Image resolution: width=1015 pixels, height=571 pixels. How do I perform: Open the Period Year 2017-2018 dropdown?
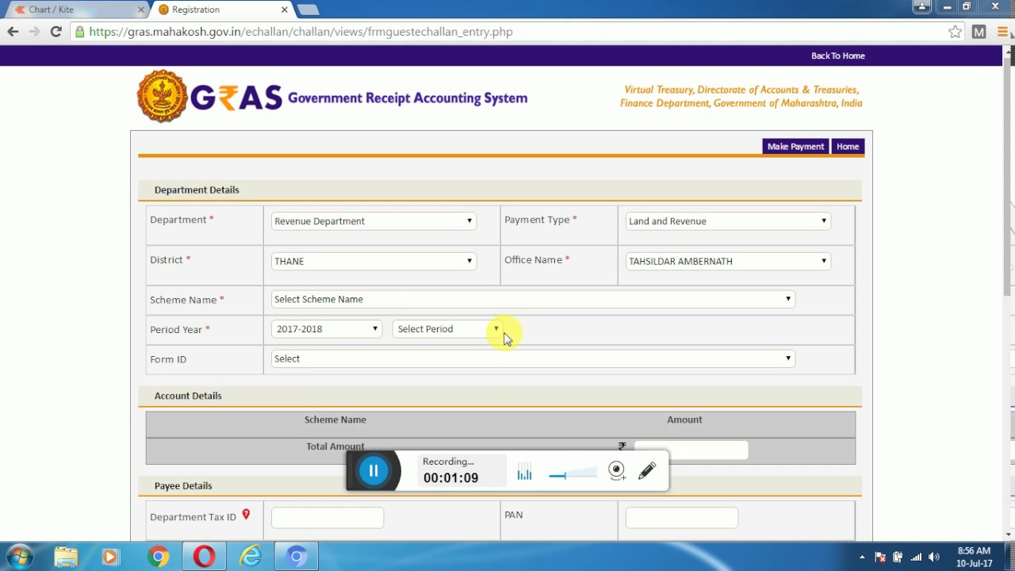[x=327, y=329]
